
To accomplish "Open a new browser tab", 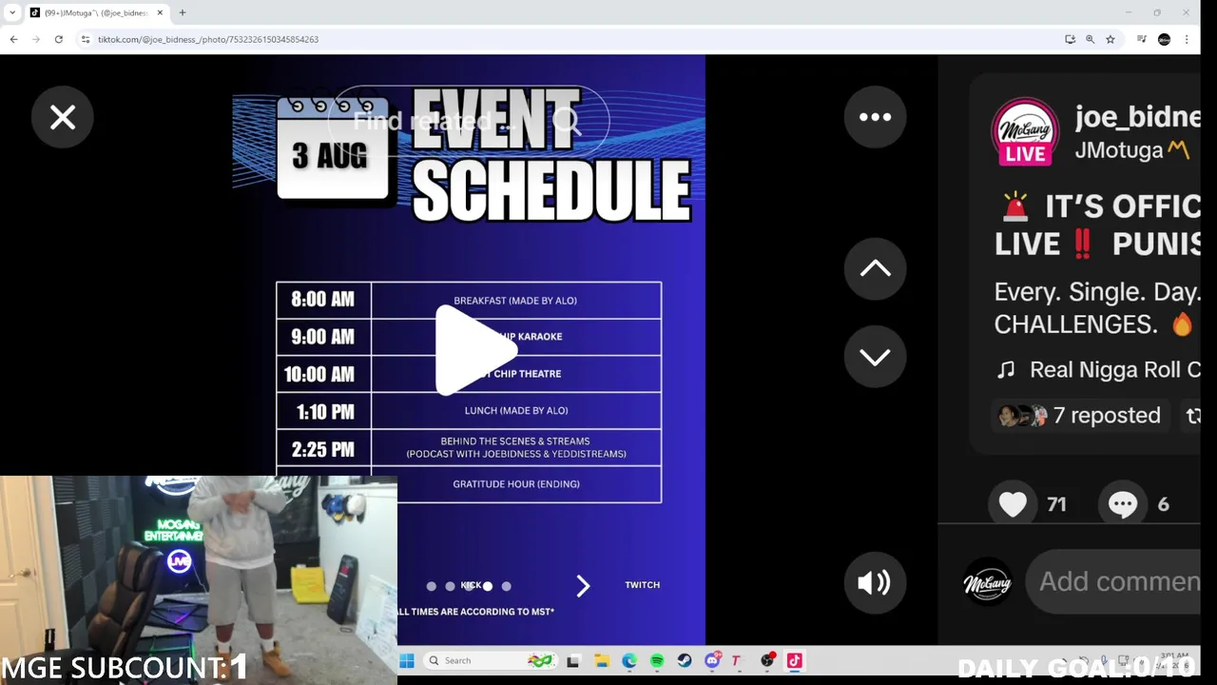I will (182, 12).
